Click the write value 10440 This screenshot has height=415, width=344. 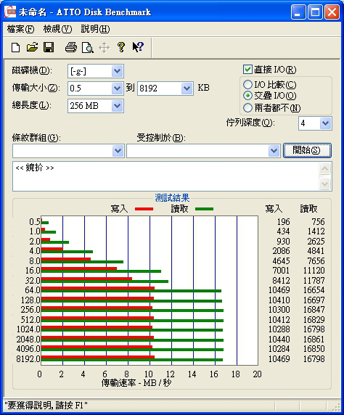tap(279, 339)
